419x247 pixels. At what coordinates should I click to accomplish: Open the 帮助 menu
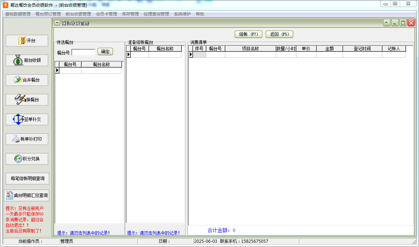(200, 14)
